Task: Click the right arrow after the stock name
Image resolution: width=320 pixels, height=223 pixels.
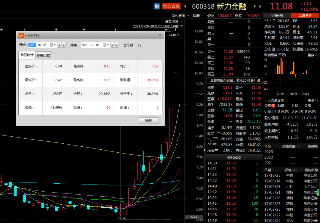Action: pyautogui.click(x=255, y=6)
